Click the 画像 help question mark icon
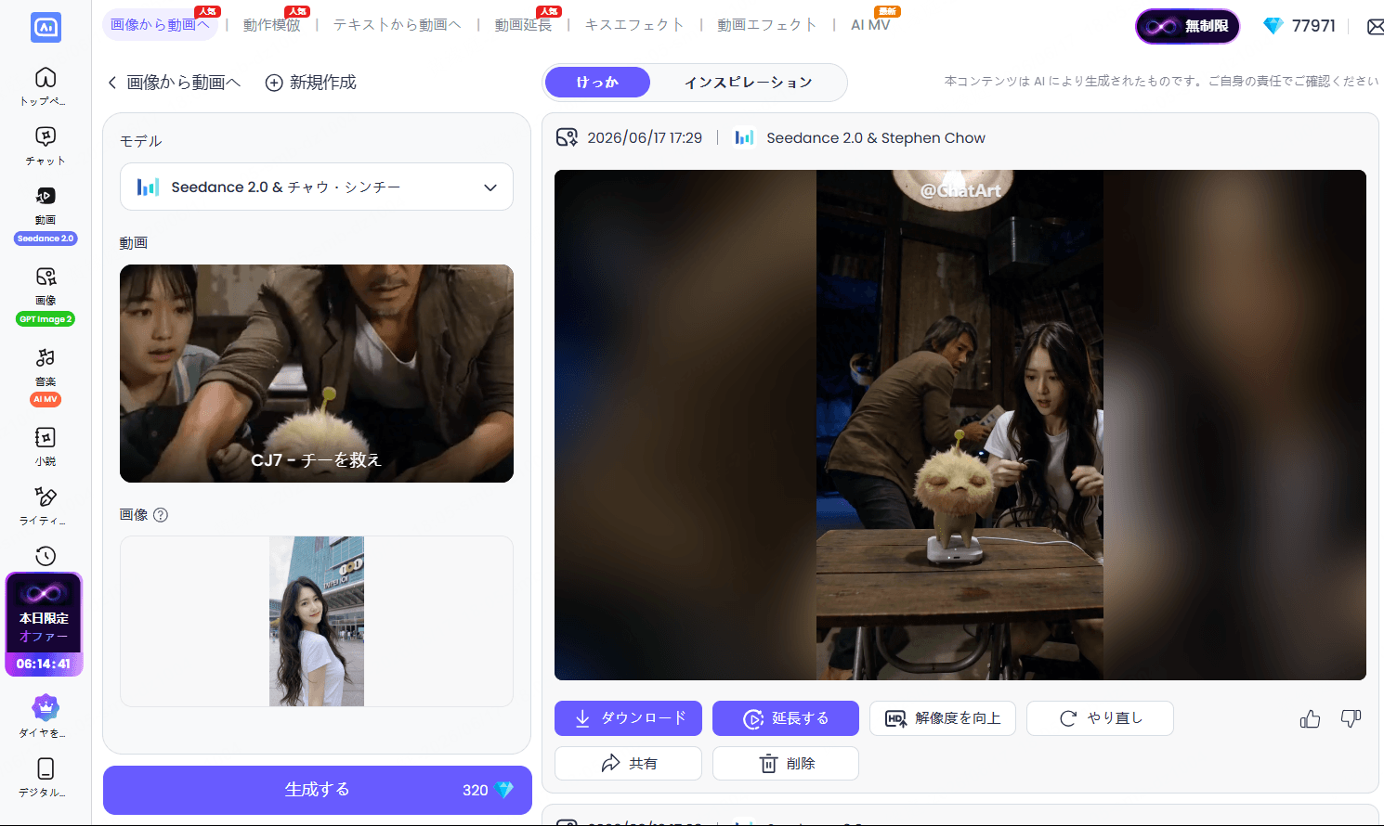1384x826 pixels. (161, 515)
